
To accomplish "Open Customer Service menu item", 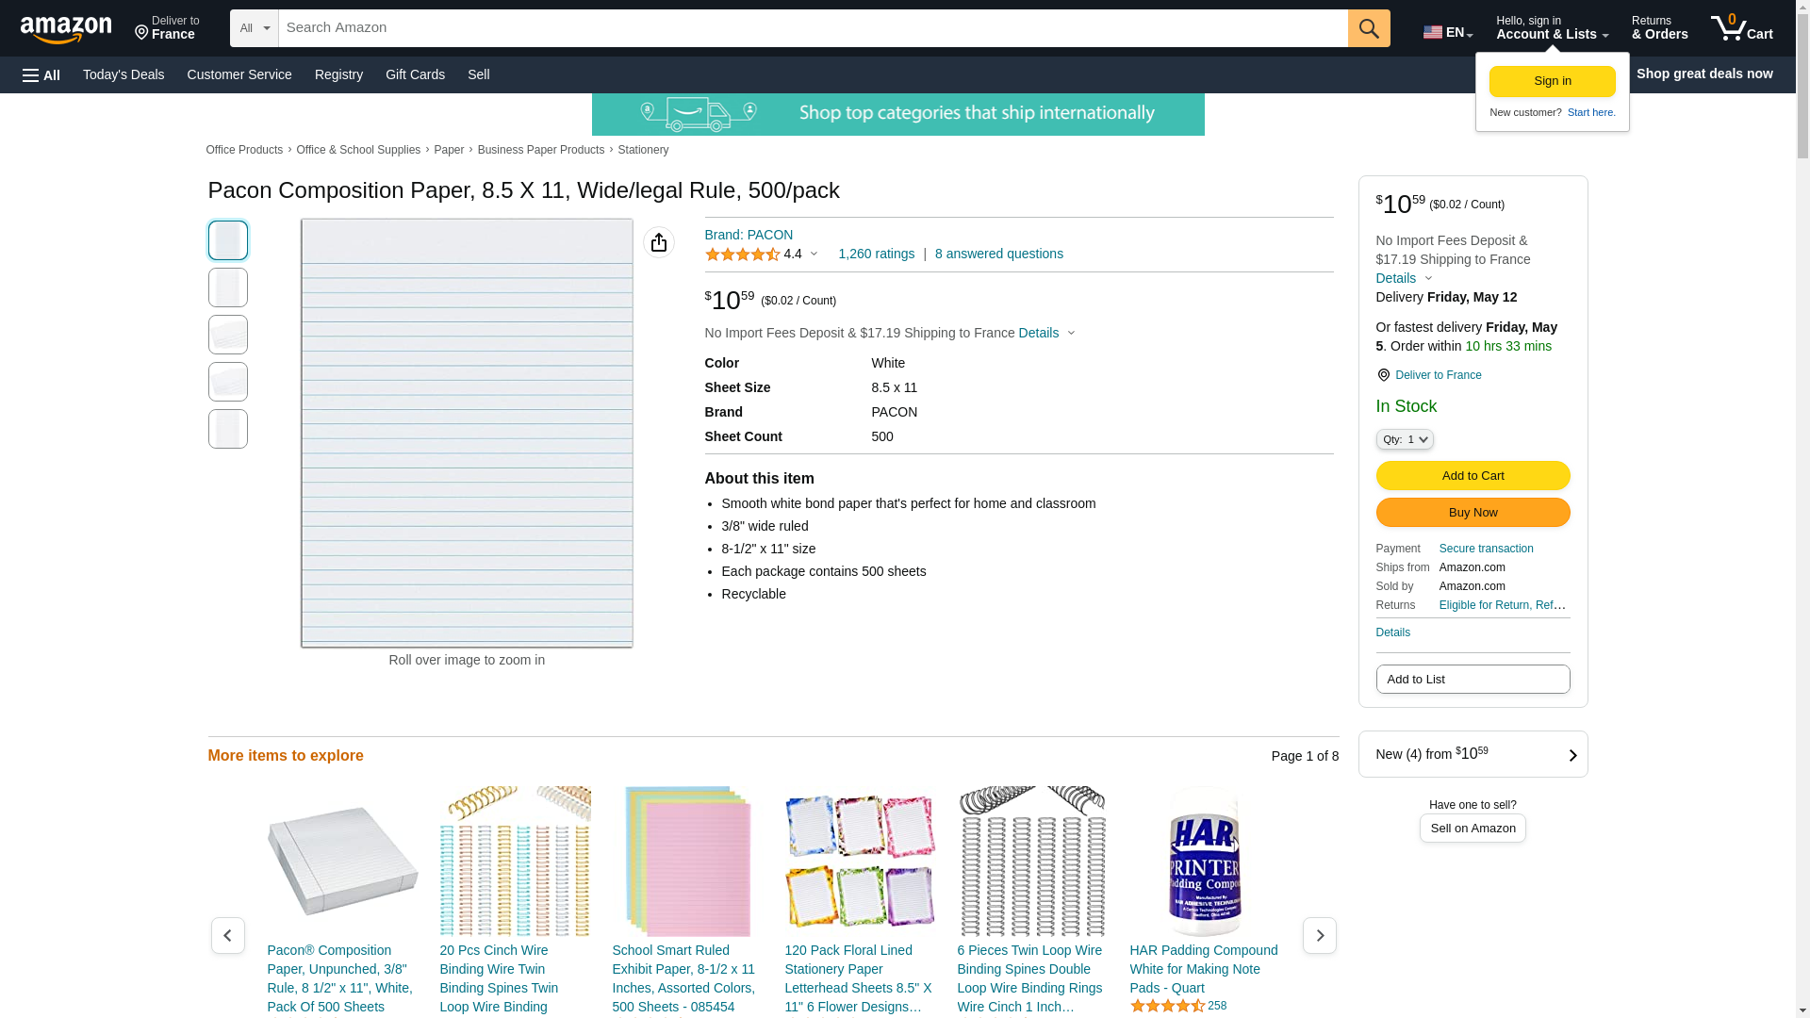I will point(239,74).
